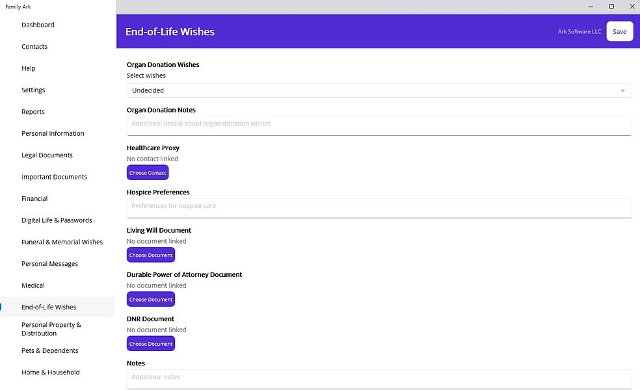Open the Settings menu item
640x390 pixels.
(x=33, y=90)
